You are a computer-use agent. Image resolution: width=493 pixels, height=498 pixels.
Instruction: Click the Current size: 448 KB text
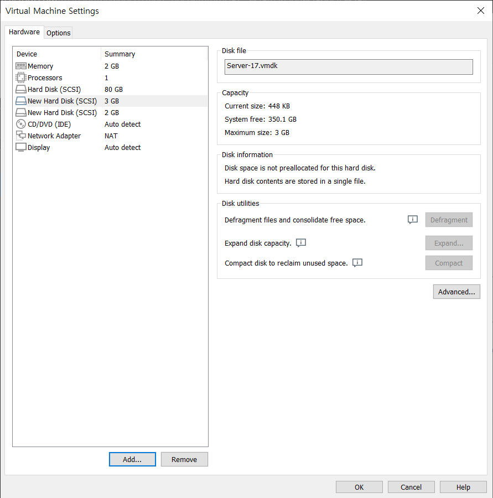(257, 106)
